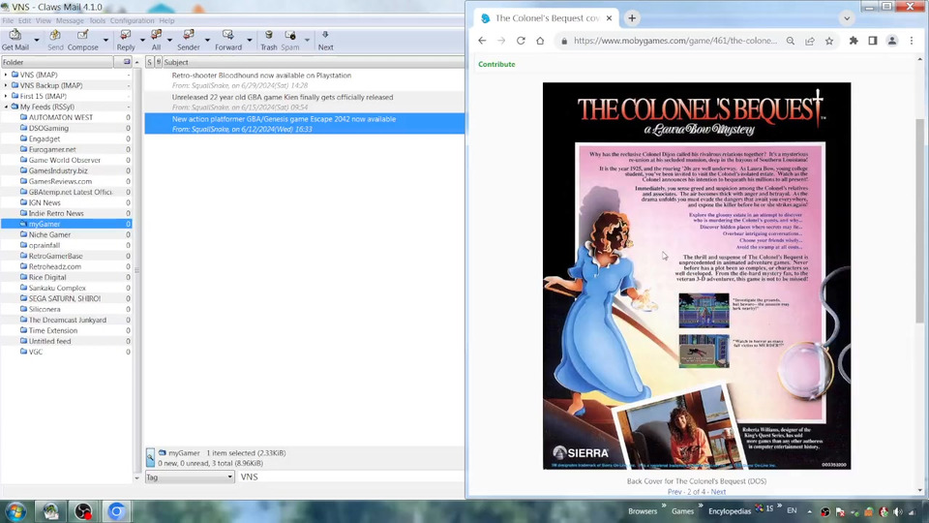Open Forward dropdown arrow
Screen dimensions: 929x523
(250, 41)
